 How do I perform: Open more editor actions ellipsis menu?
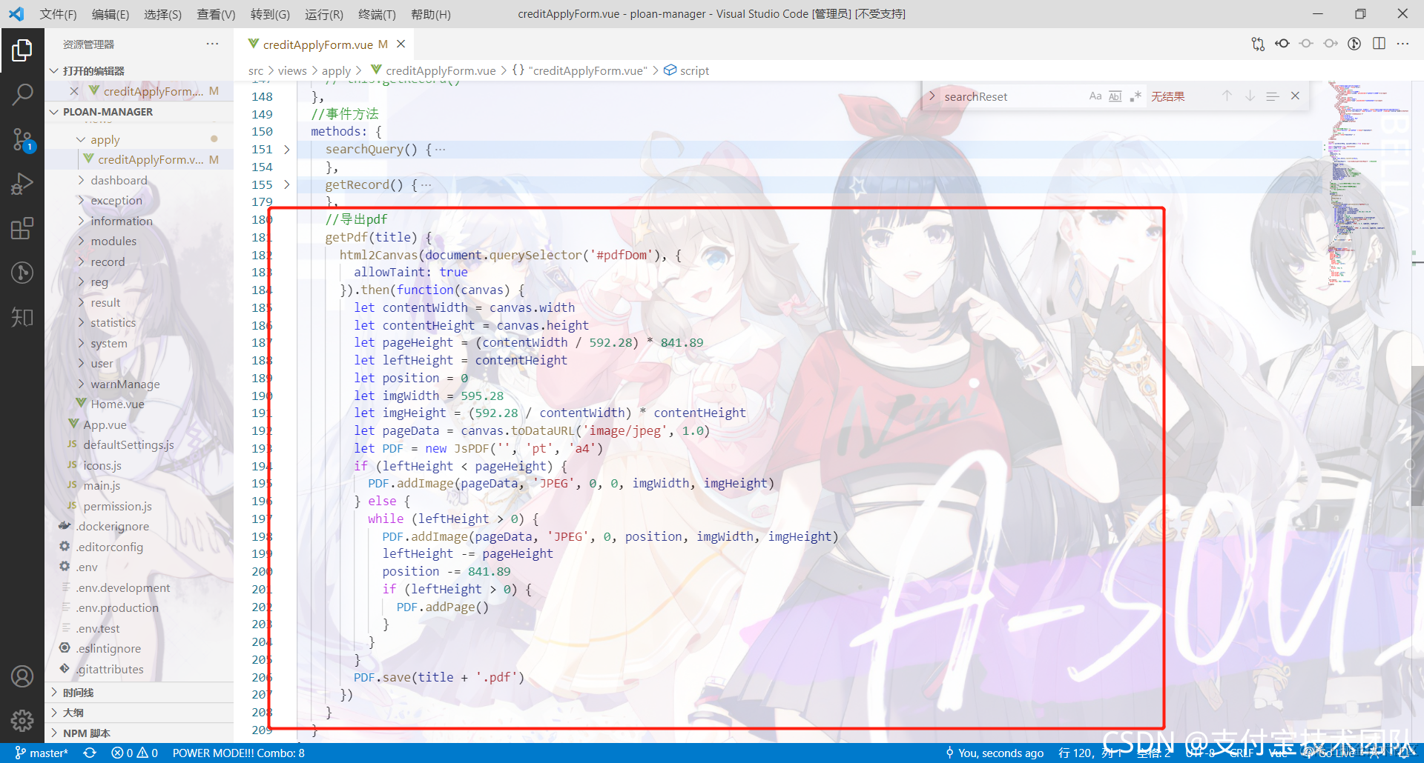click(1402, 44)
